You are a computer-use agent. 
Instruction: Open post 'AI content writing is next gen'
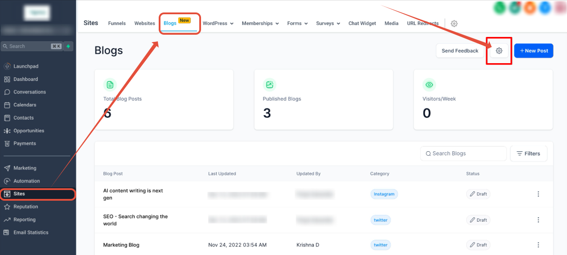[133, 194]
